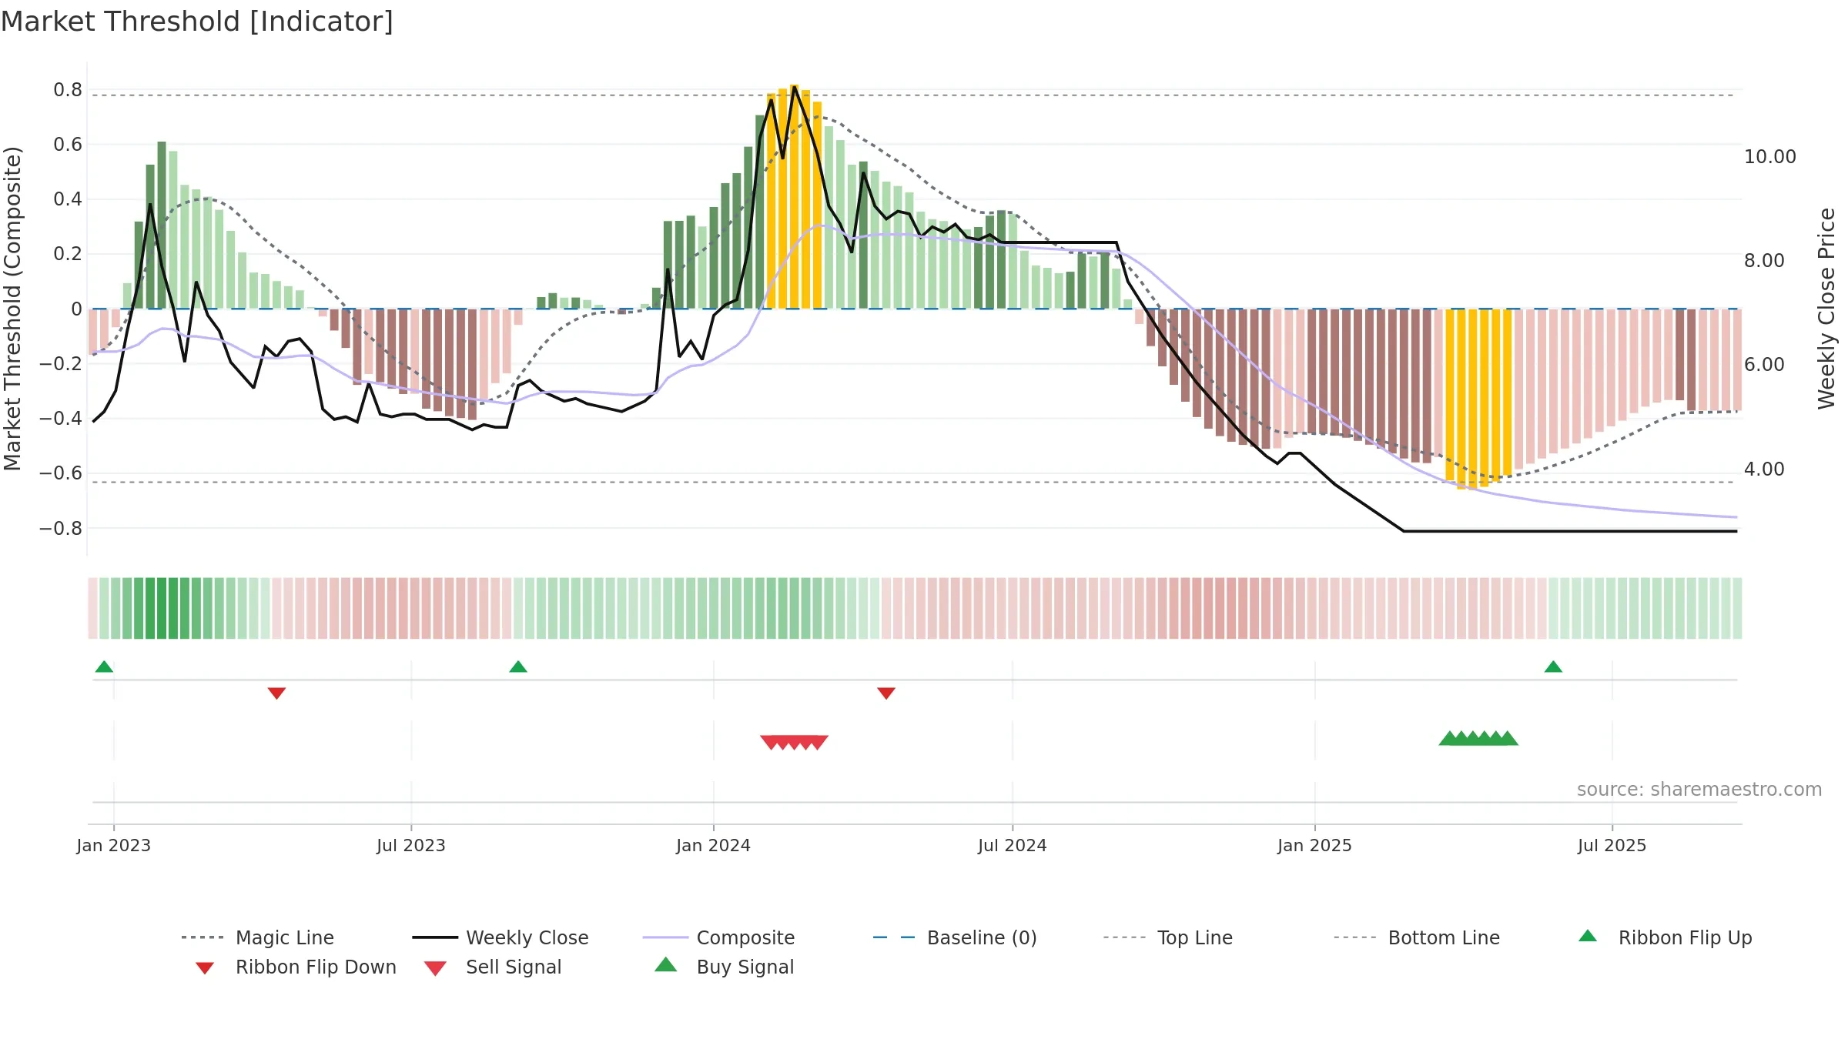1848x1039 pixels.
Task: Click the Ribbon Flip Up marker near June 2025
Action: click(1553, 666)
